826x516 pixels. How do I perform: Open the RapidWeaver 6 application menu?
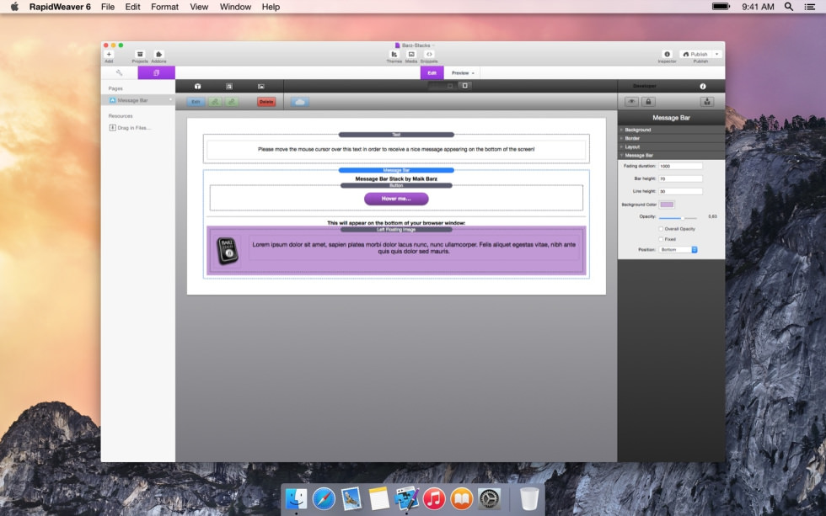(x=60, y=7)
